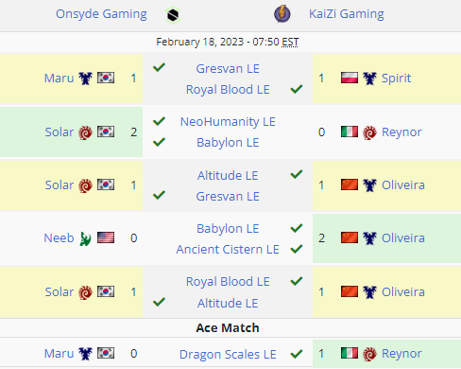Click the KaiZi Gaming lightning logo icon
The width and height of the screenshot is (461, 369).
coord(282,14)
